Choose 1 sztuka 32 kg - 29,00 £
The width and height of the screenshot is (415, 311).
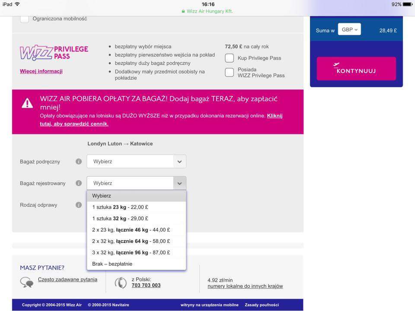(x=136, y=219)
